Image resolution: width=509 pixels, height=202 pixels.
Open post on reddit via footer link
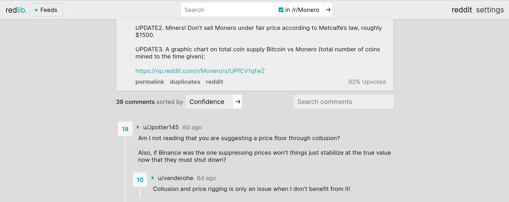click(x=214, y=82)
